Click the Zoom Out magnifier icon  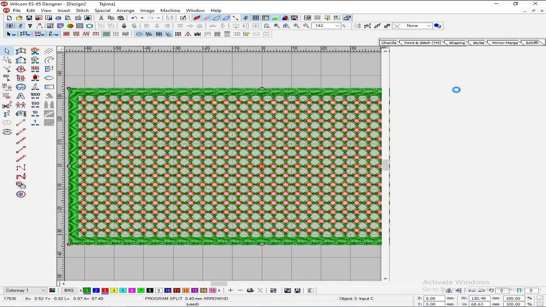[x=306, y=26]
